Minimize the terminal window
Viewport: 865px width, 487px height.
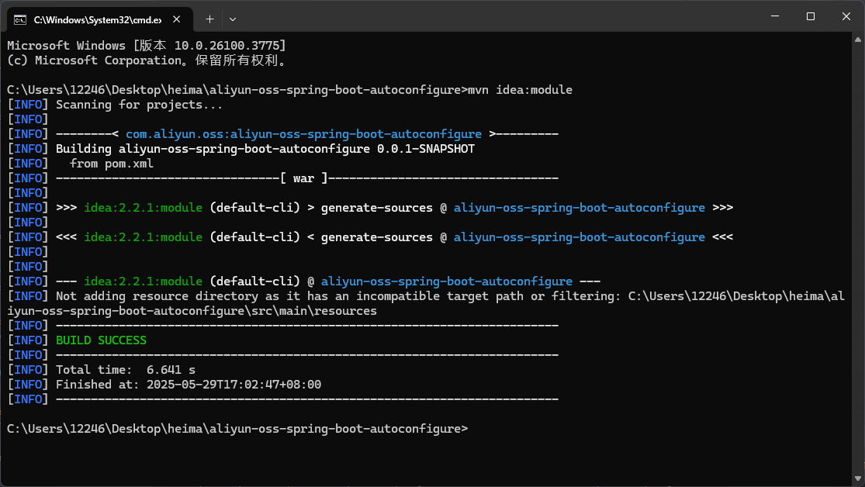(773, 16)
